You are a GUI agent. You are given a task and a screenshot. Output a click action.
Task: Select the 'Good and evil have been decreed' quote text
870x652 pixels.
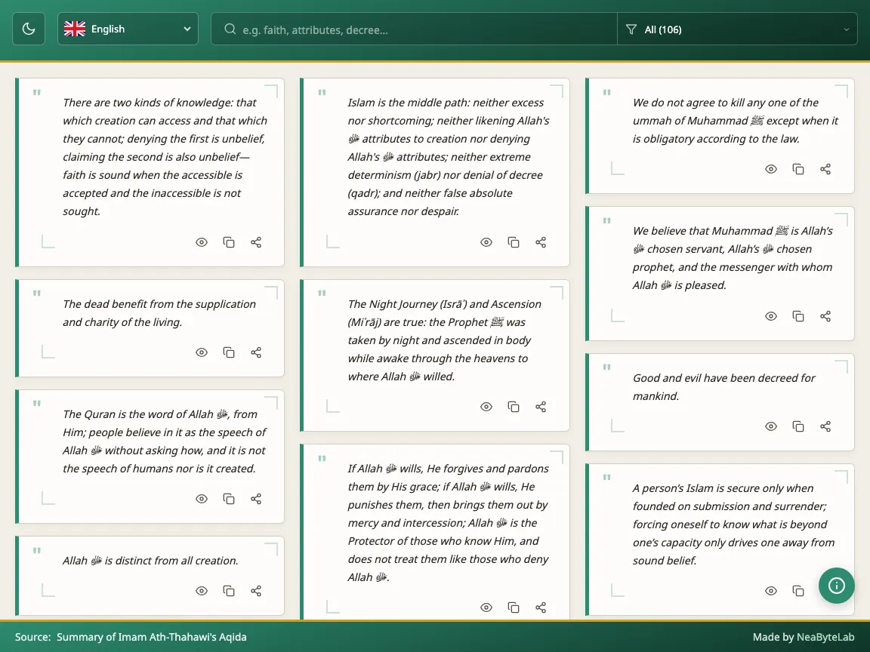(723, 387)
